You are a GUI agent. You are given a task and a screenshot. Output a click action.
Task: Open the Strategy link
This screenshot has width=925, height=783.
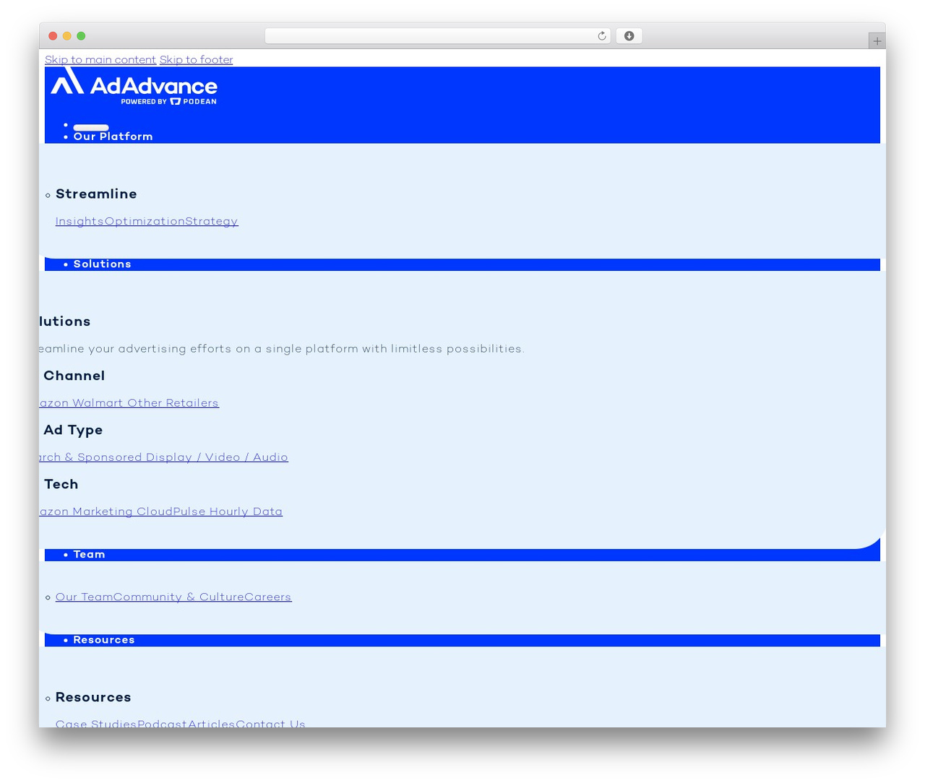pyautogui.click(x=212, y=222)
